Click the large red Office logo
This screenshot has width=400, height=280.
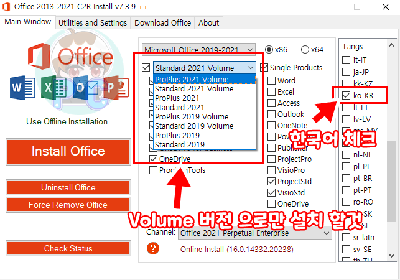pyautogui.click(x=70, y=57)
